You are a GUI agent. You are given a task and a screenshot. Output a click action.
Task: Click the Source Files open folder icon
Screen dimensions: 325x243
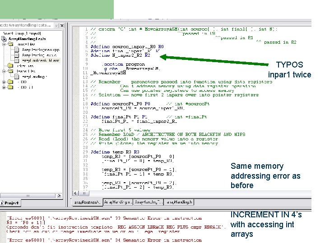10,44
